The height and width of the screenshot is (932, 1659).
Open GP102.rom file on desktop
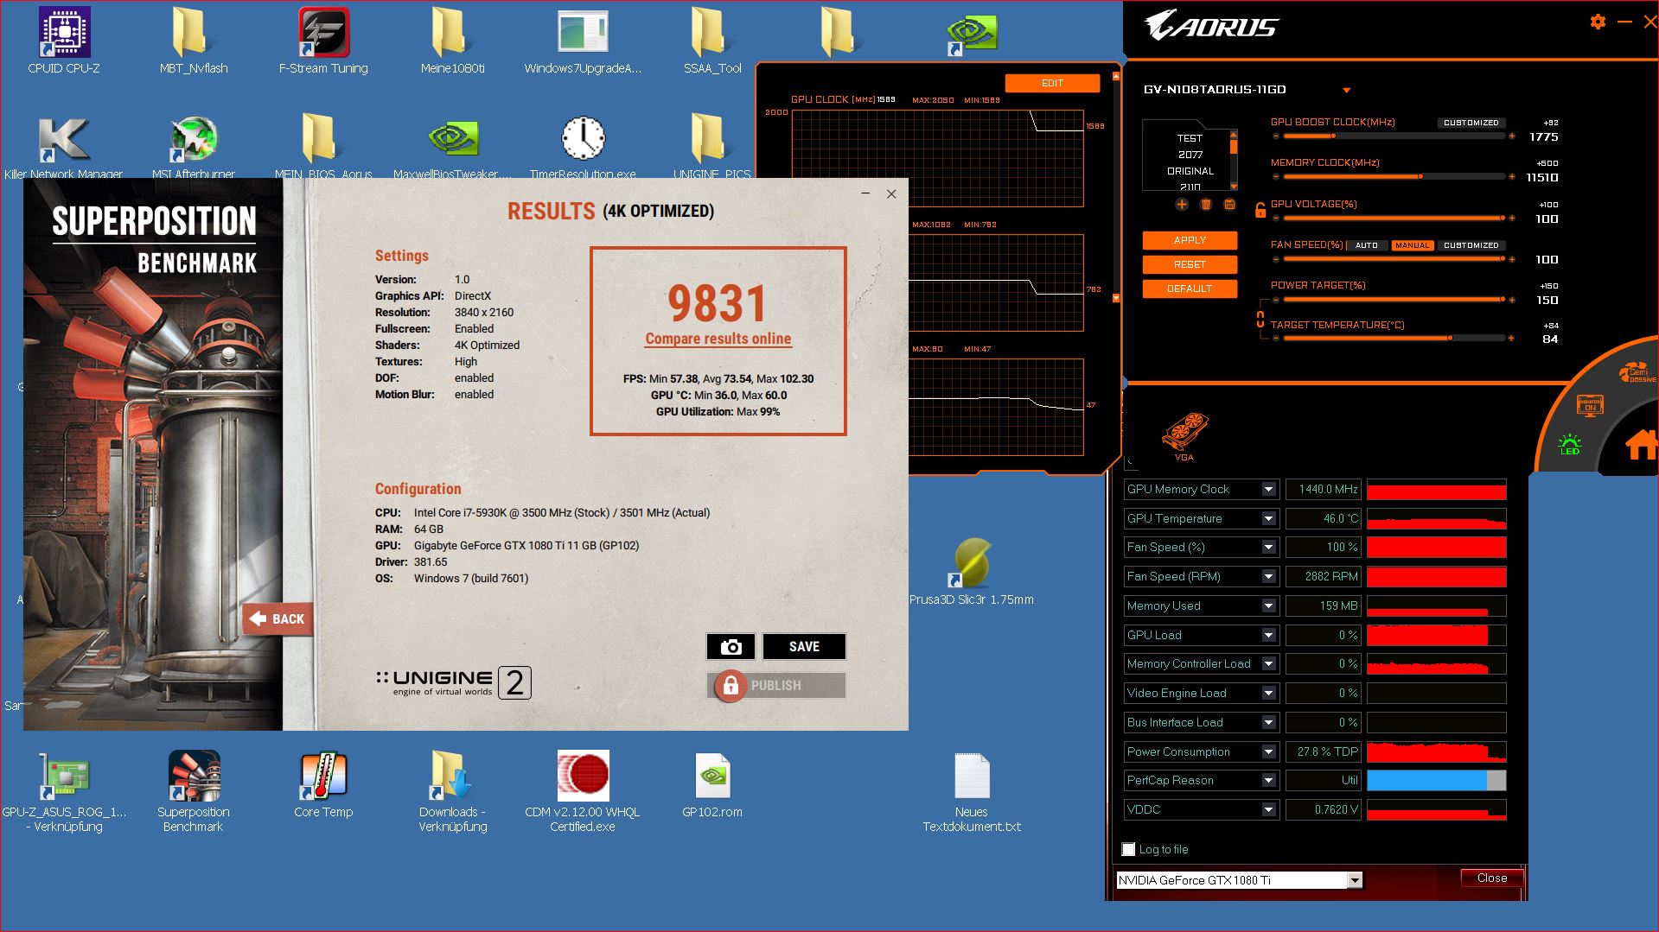(x=712, y=784)
